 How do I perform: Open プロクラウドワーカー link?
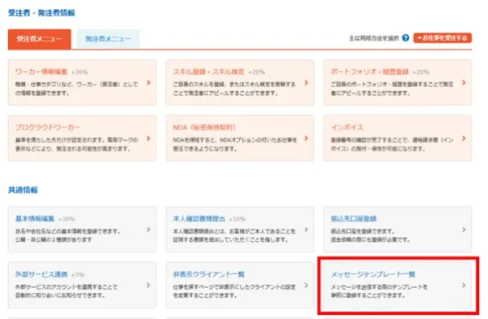tap(48, 127)
